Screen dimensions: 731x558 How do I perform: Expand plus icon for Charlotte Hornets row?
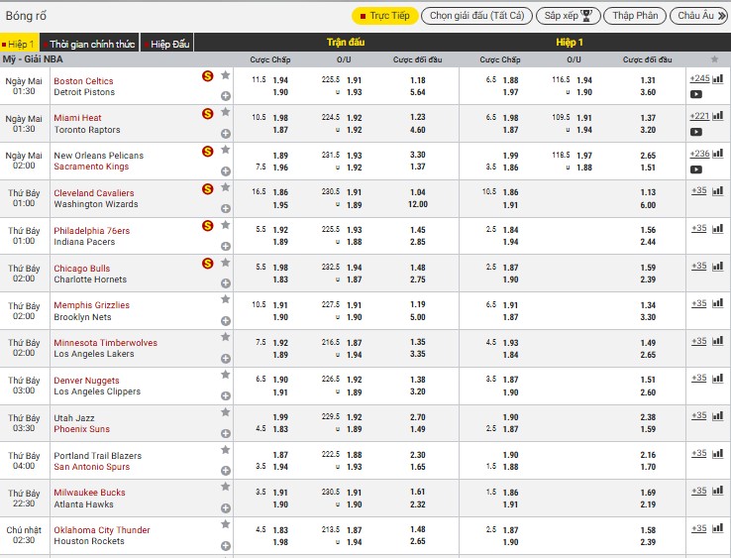click(226, 283)
